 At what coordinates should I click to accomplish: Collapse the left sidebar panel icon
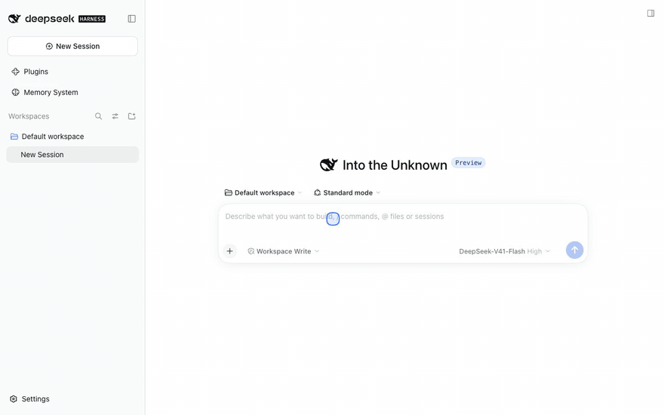click(132, 19)
